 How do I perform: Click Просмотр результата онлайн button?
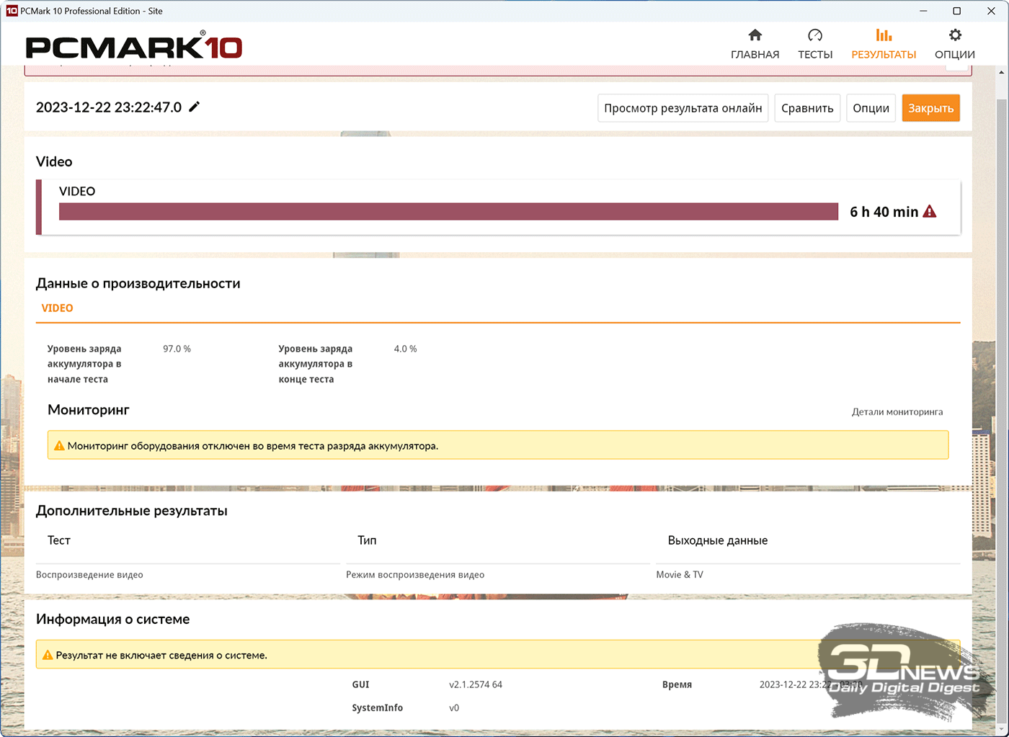683,108
